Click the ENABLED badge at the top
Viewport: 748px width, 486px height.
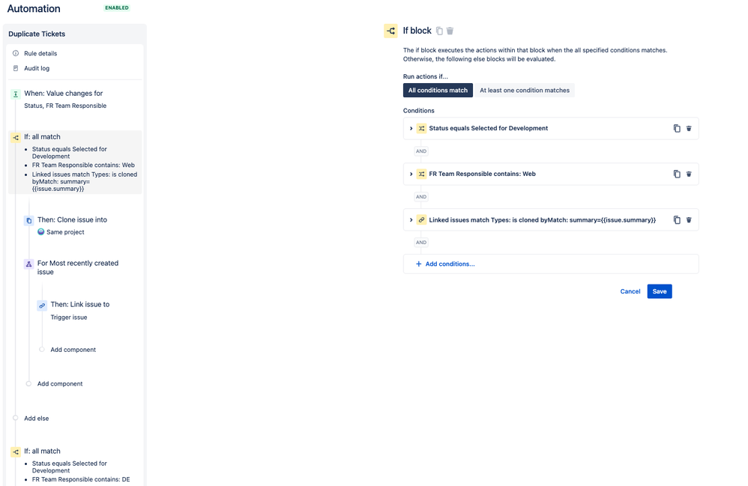pos(116,8)
